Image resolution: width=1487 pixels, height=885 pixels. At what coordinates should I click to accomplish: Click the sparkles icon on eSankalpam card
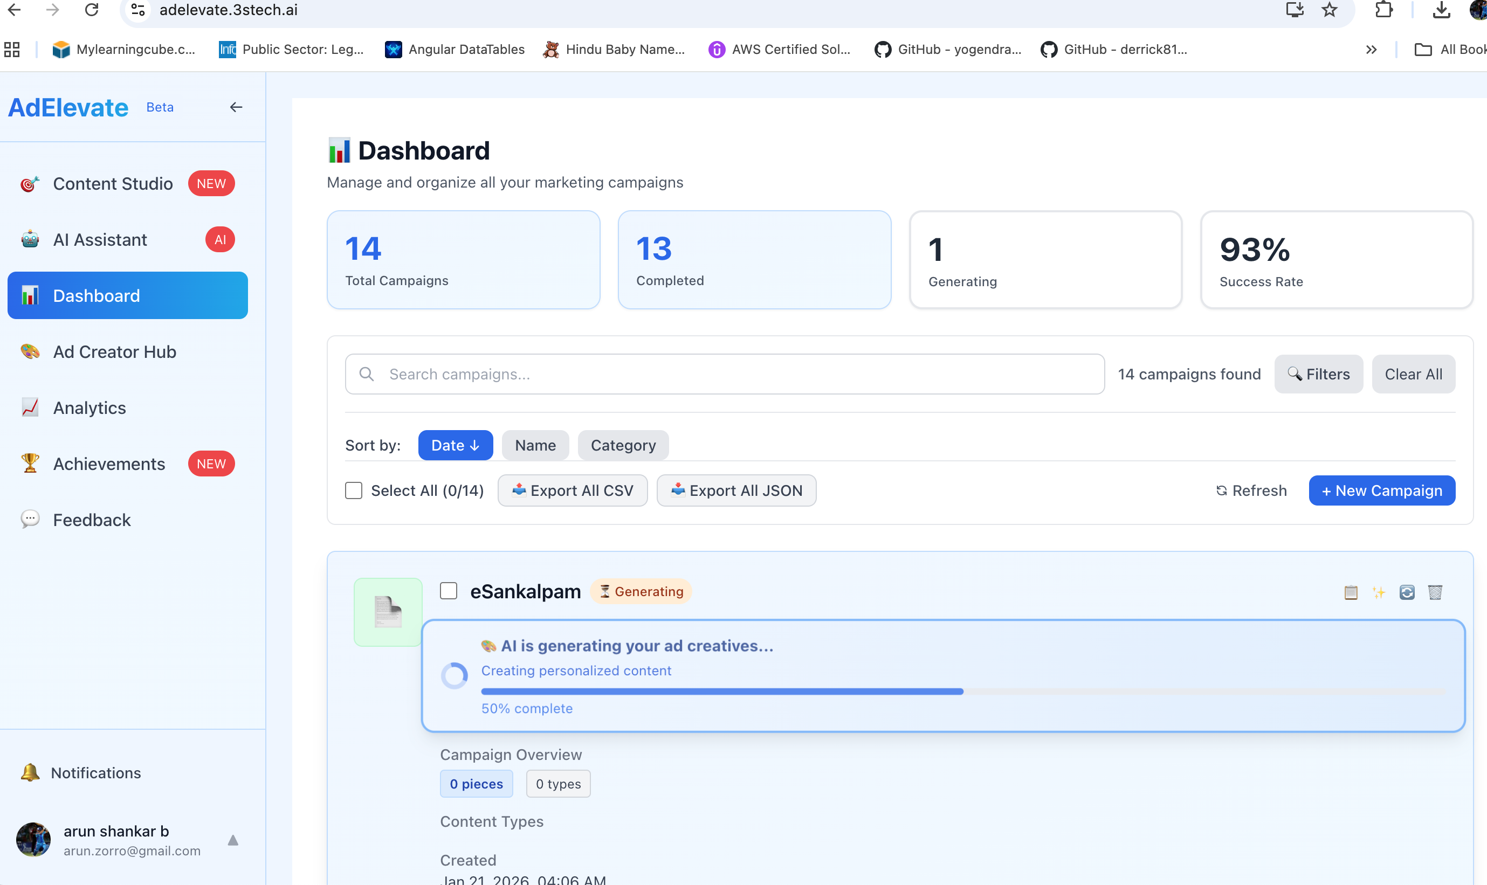coord(1379,592)
